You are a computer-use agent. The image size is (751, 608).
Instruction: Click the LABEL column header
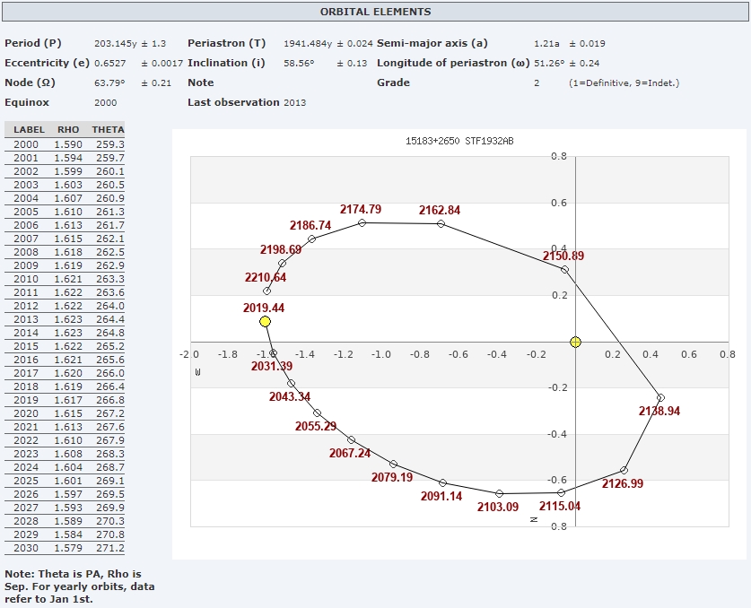click(x=29, y=130)
